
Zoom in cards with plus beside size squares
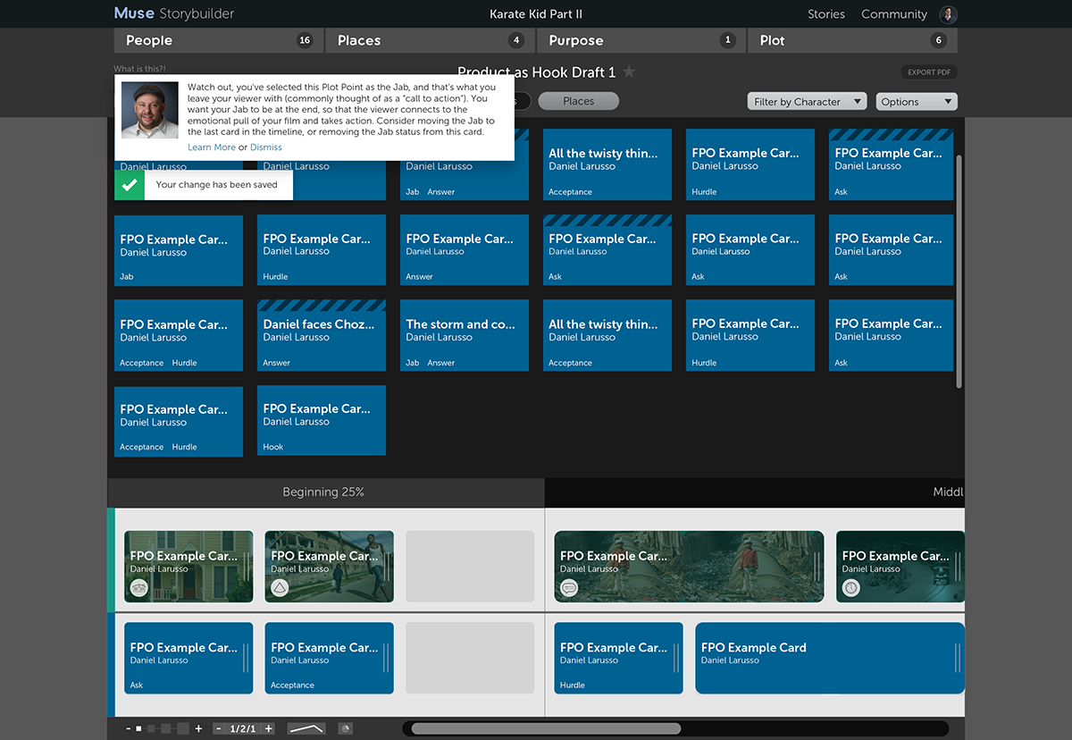tap(198, 728)
